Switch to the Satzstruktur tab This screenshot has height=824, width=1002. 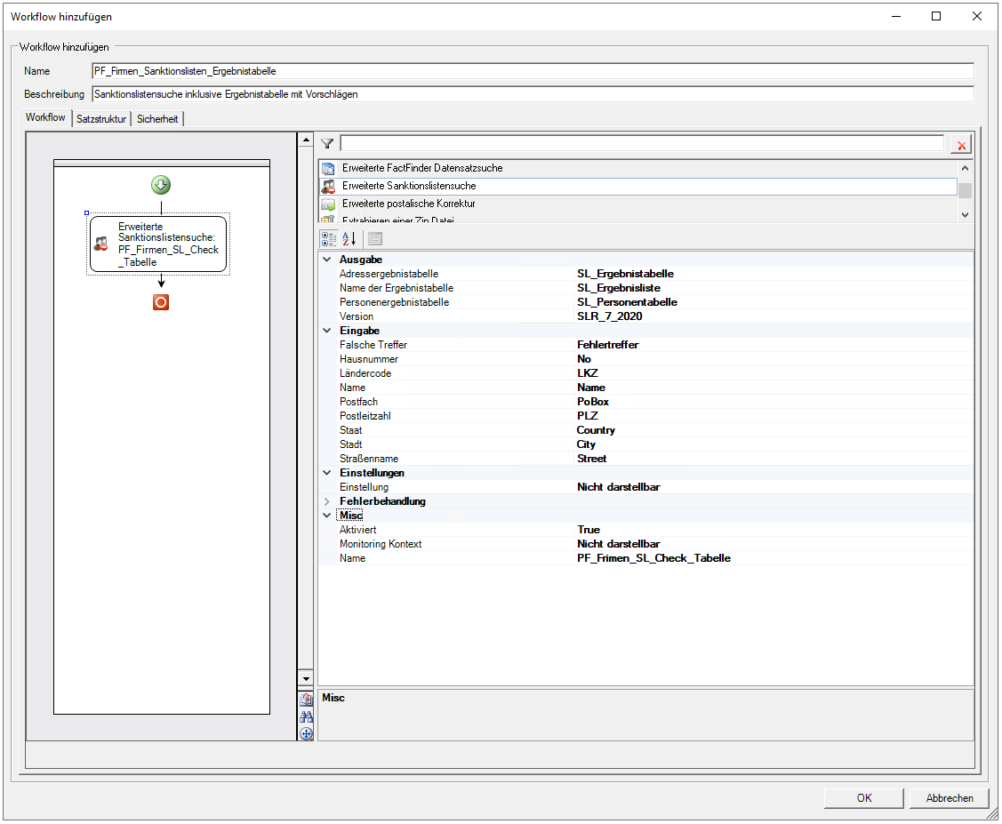click(x=101, y=119)
